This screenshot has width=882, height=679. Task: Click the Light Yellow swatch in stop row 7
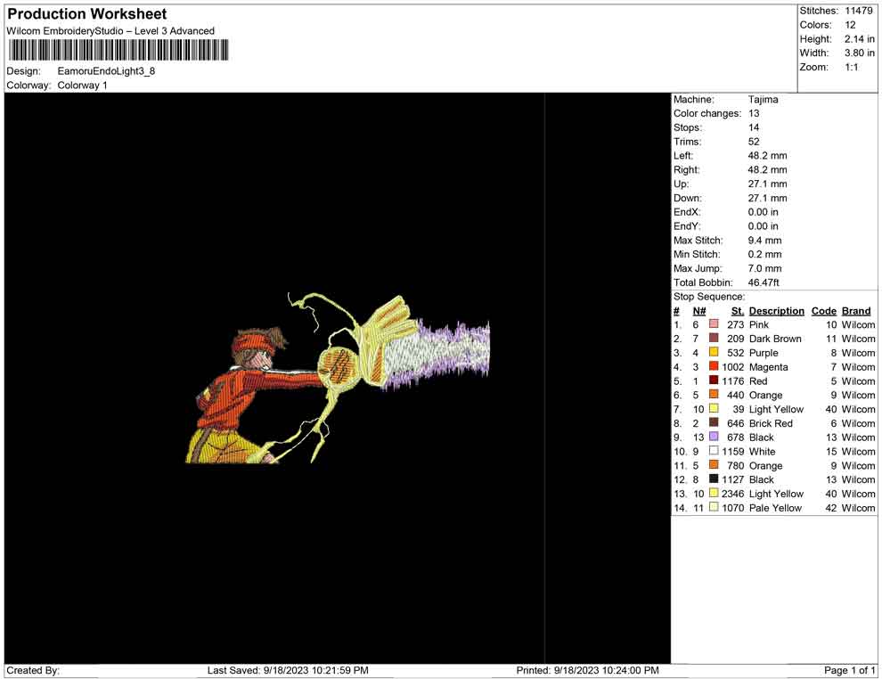pos(714,408)
